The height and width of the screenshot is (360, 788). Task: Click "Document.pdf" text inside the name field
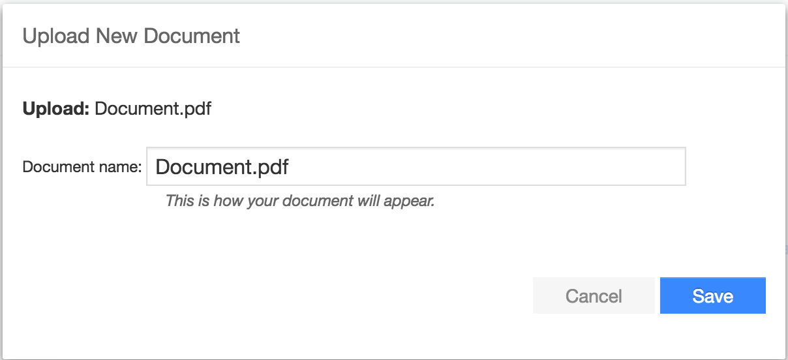click(222, 167)
